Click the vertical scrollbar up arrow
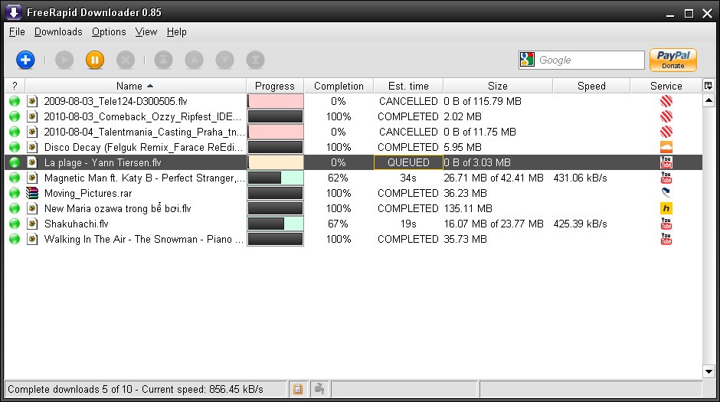 point(709,100)
